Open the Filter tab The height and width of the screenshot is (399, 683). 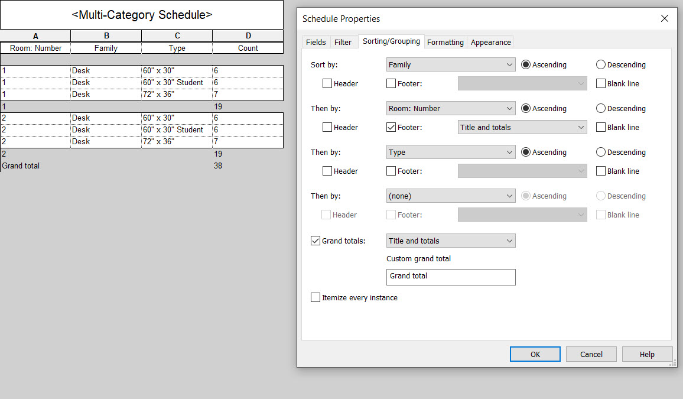click(343, 42)
